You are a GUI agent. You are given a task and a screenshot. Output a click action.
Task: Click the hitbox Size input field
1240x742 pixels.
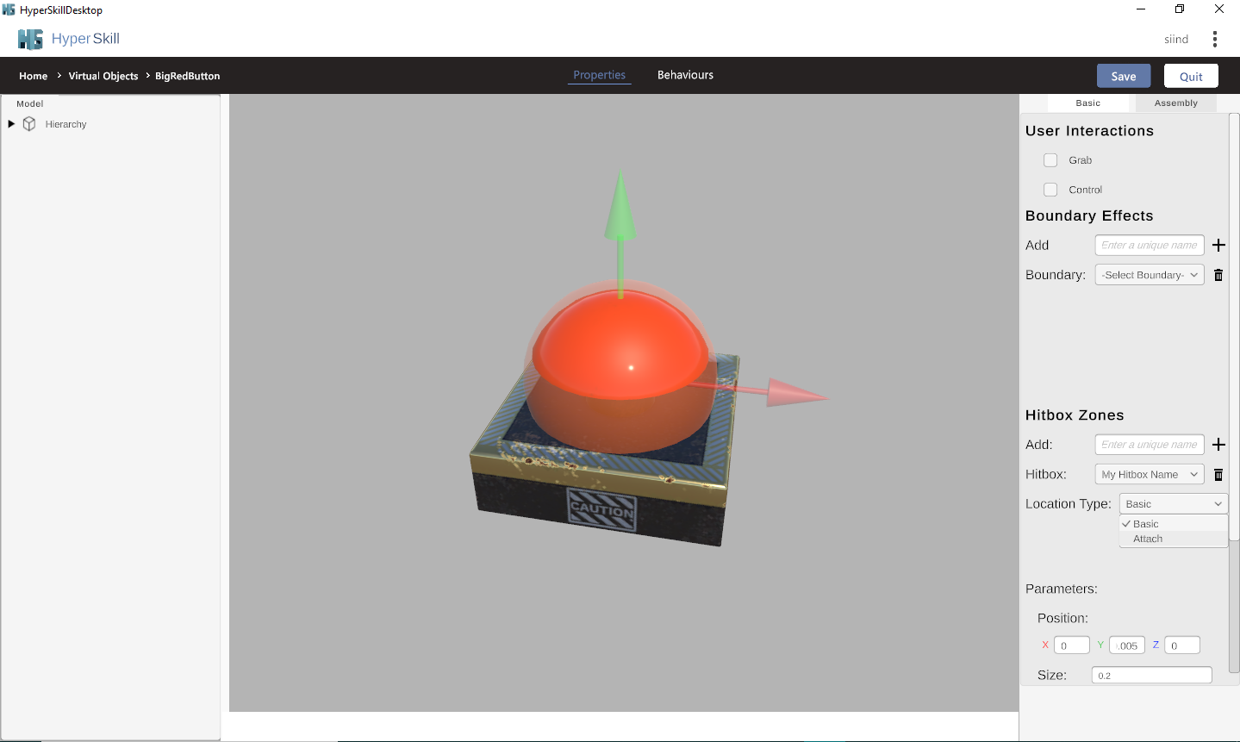[x=1151, y=676]
